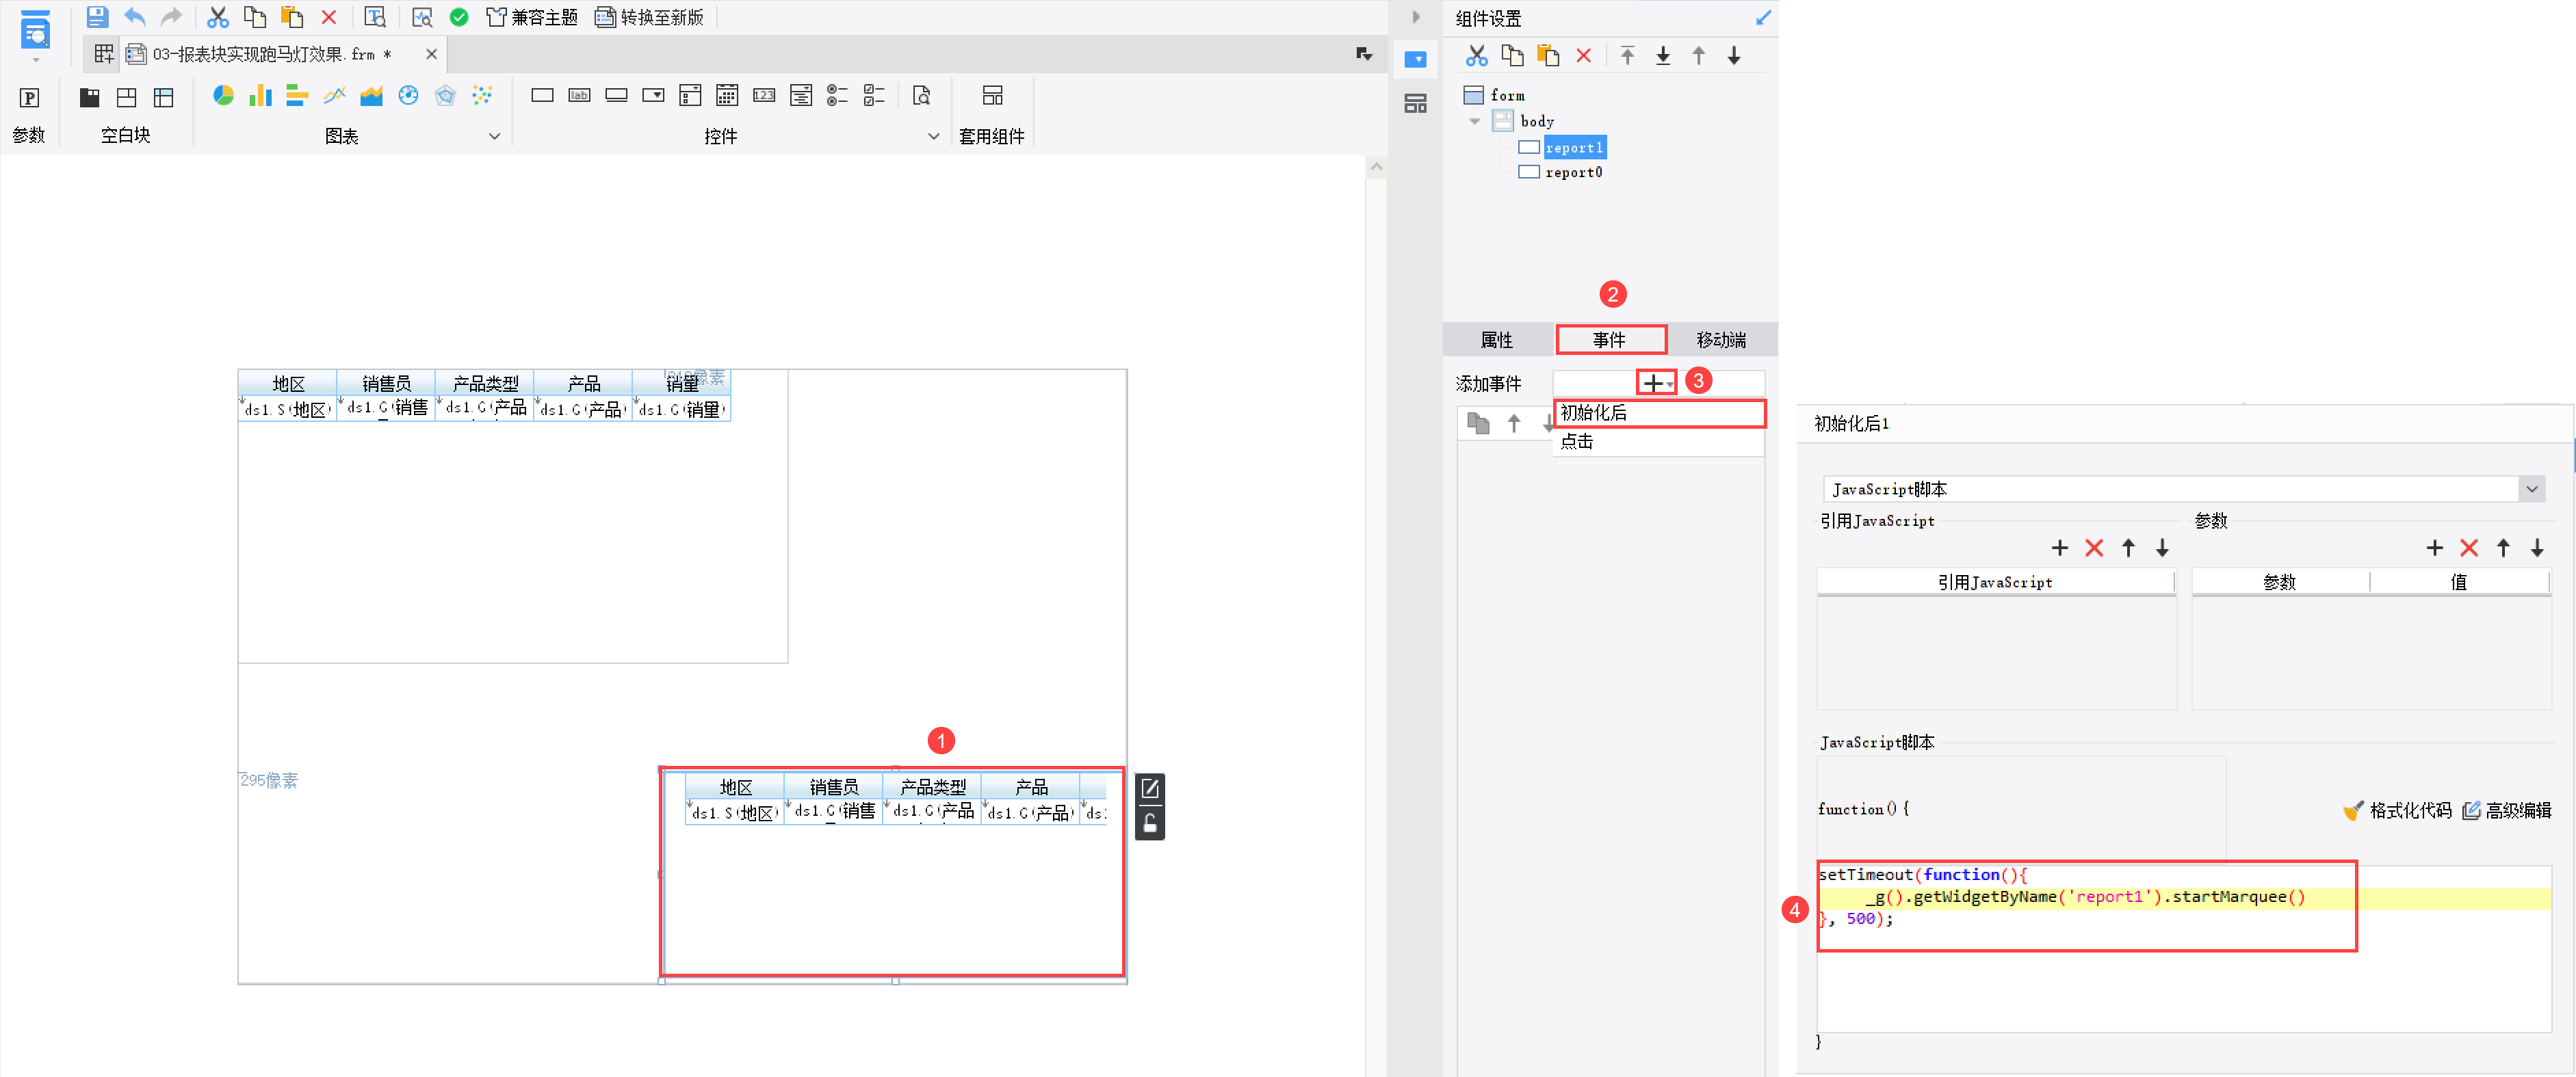Expand the 图表 chart gallery arrow
The width and height of the screenshot is (2576, 1077).
pos(494,136)
